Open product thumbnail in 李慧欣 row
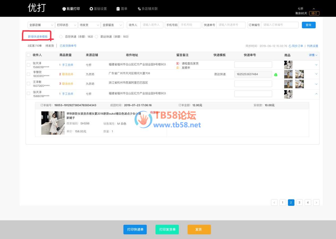The width and height of the screenshot is (336, 239). pyautogui.click(x=288, y=74)
